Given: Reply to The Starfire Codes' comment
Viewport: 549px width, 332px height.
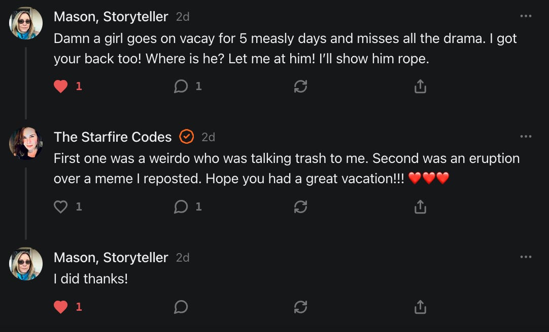Looking at the screenshot, I should pyautogui.click(x=181, y=206).
